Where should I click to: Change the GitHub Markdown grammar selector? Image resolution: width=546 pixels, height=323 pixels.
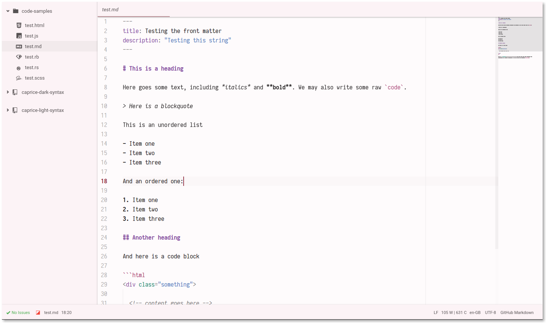[517, 312]
